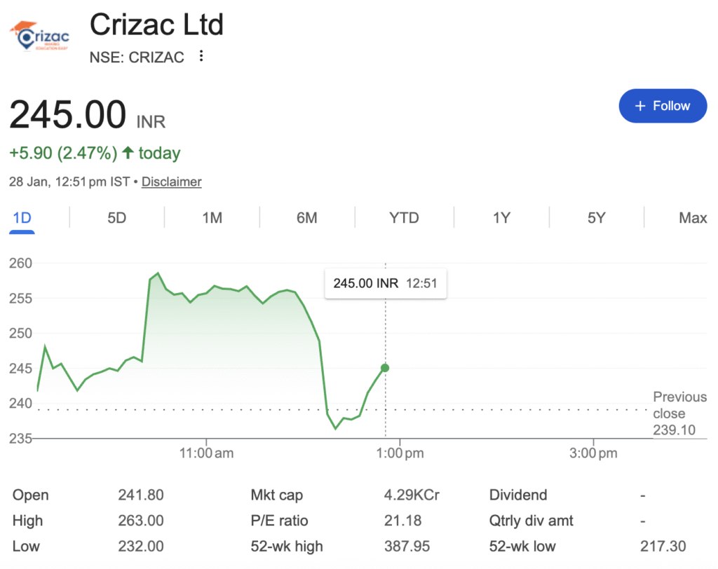Open the three-dot more options menu

[201, 56]
